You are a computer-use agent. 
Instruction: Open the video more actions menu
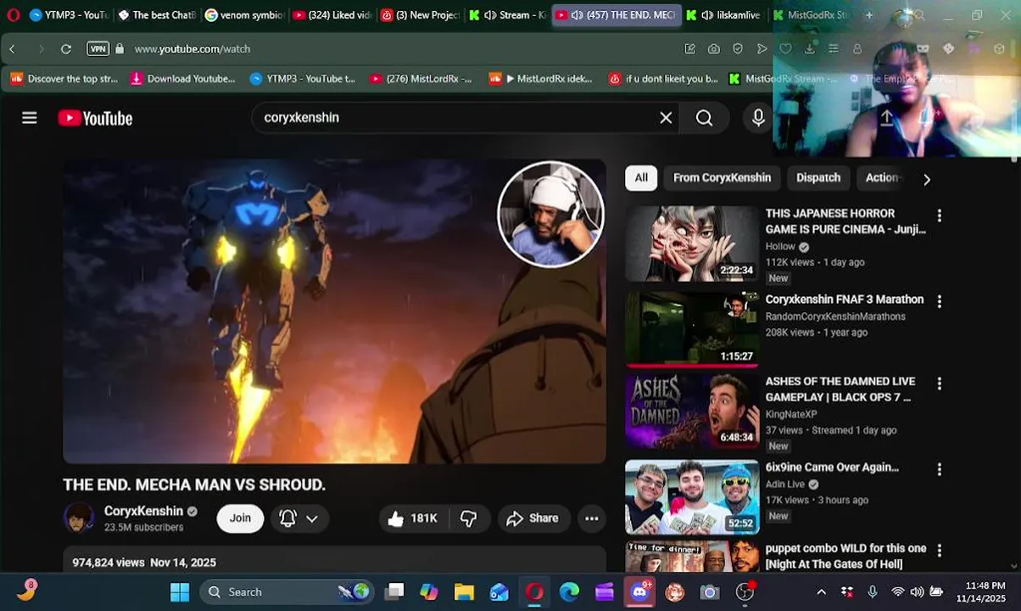(x=592, y=519)
